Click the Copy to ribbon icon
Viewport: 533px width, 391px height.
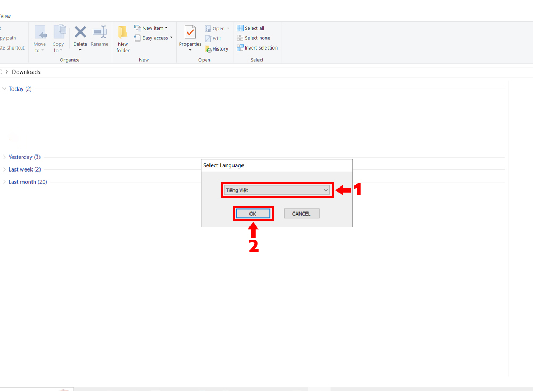[x=59, y=38]
